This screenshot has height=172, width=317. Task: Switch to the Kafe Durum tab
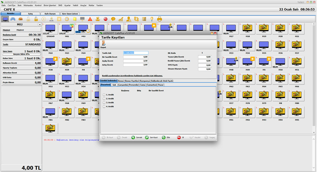pos(50,14)
